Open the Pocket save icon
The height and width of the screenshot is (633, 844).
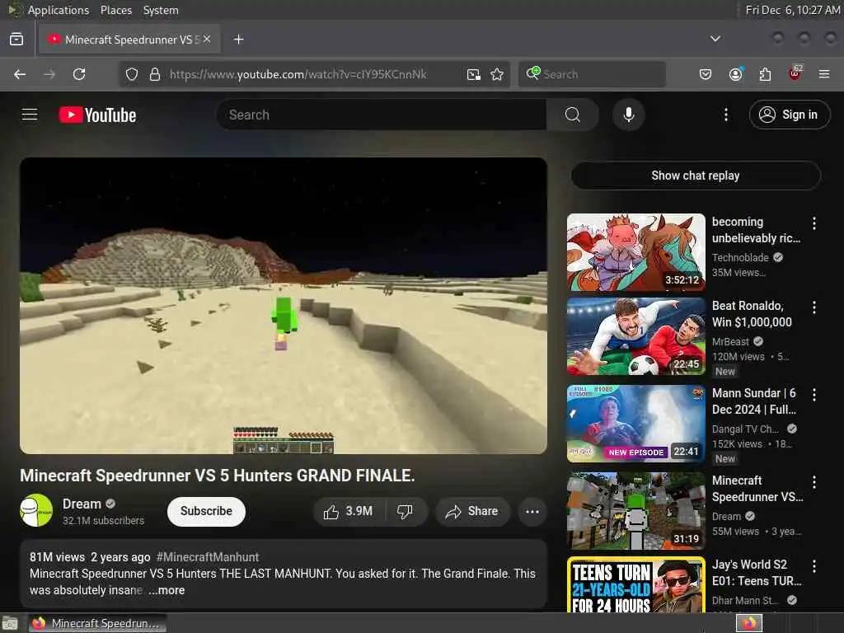[706, 74]
